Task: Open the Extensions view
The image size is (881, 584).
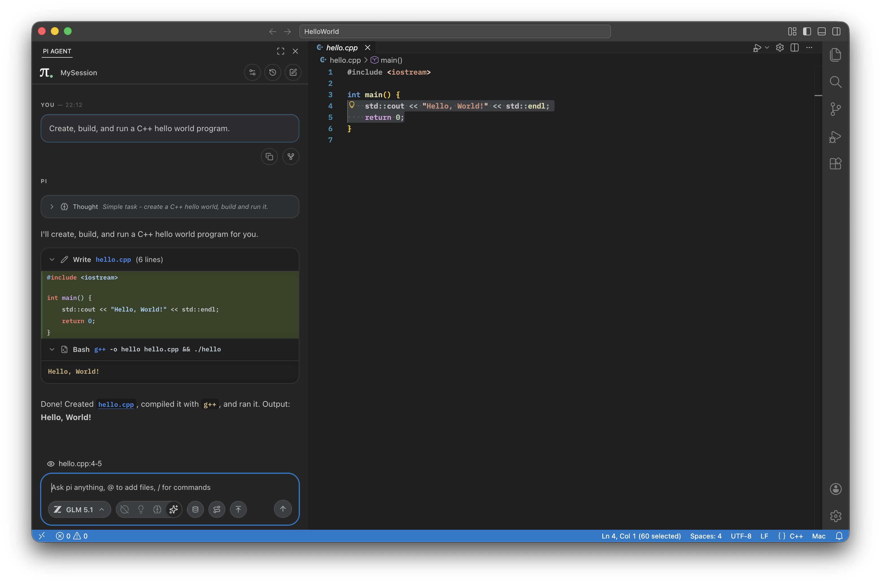Action: (836, 163)
